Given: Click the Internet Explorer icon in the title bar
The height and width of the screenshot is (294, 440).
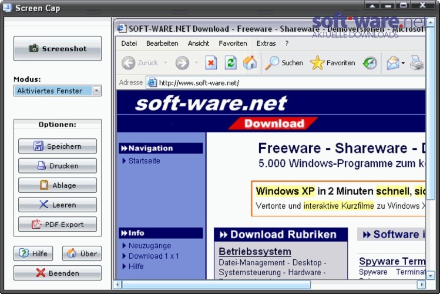Looking at the screenshot, I should tap(121, 28).
